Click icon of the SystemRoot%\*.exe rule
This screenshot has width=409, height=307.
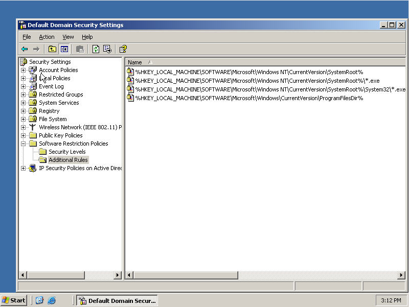click(130, 81)
